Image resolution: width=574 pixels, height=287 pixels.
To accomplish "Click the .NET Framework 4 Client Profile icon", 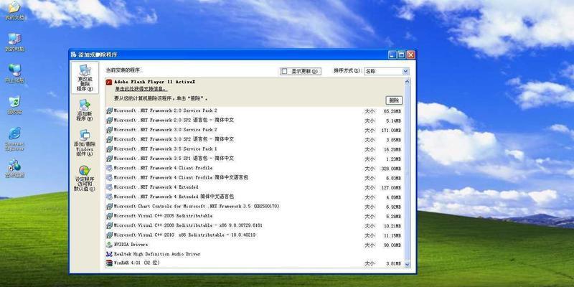I will coord(109,168).
